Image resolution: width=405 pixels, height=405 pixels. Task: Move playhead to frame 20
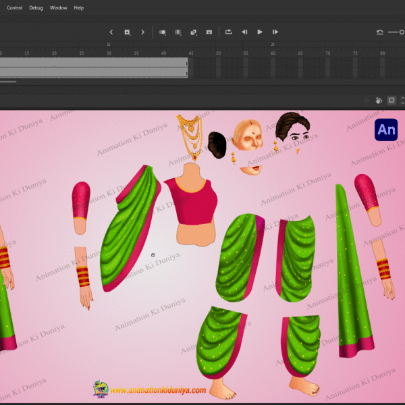click(x=54, y=53)
